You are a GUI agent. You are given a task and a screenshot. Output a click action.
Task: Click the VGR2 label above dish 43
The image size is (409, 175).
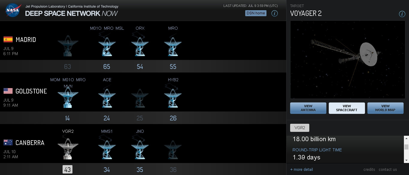pyautogui.click(x=68, y=131)
